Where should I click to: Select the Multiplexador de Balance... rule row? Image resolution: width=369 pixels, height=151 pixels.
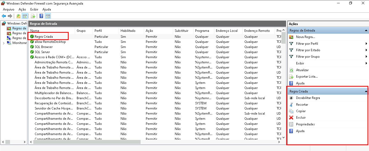[156, 93]
